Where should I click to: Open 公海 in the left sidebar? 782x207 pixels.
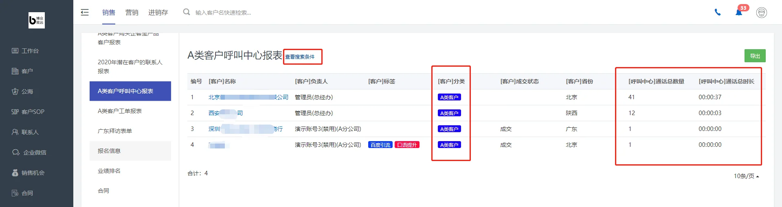point(22,92)
